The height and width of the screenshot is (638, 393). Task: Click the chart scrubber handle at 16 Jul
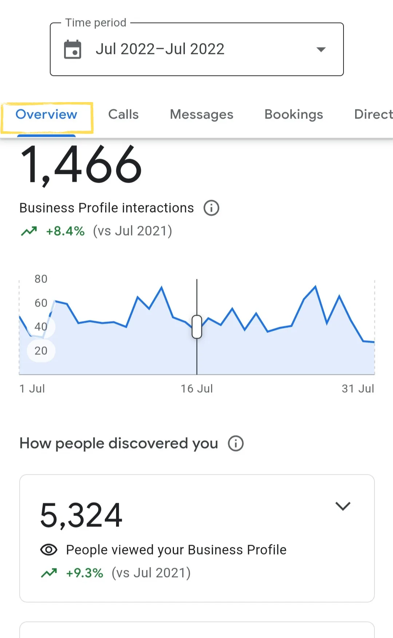point(197,327)
